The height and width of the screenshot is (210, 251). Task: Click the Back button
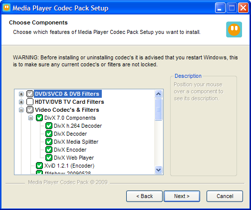[x=144, y=196]
